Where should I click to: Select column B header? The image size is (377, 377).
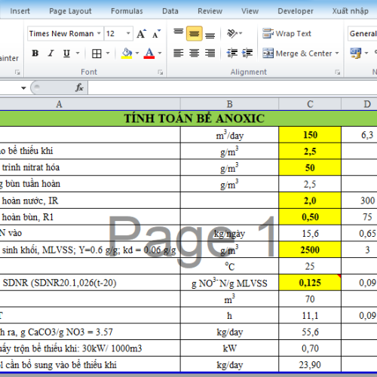click(x=229, y=104)
